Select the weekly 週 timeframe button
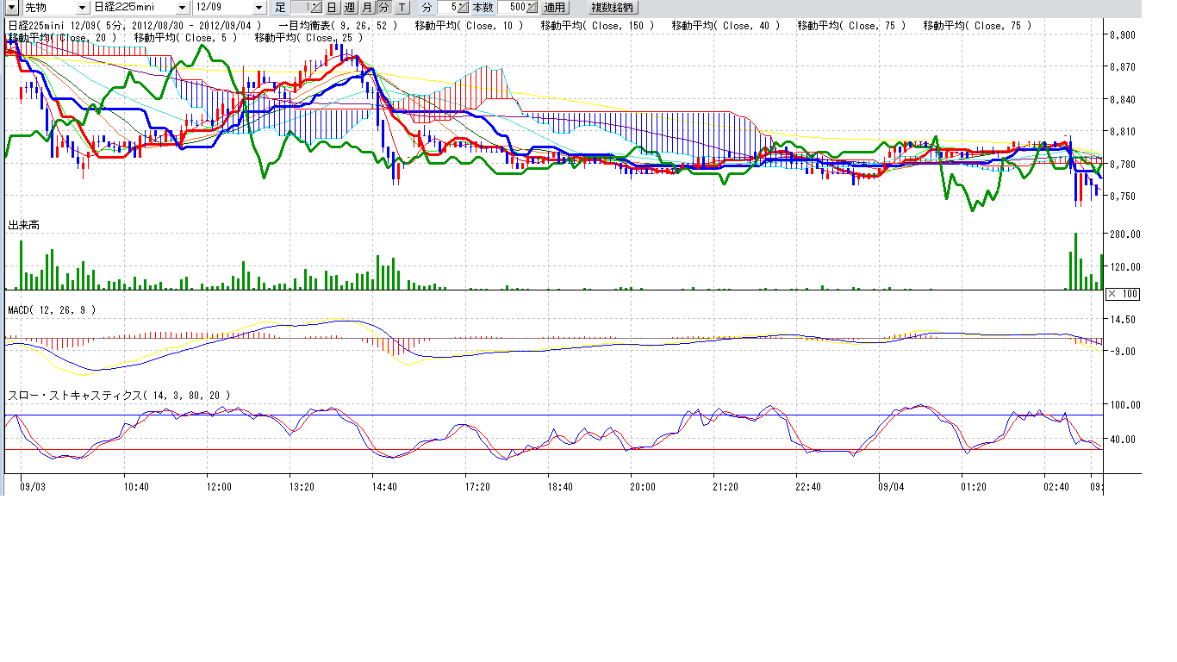The width and height of the screenshot is (1177, 662). point(350,7)
